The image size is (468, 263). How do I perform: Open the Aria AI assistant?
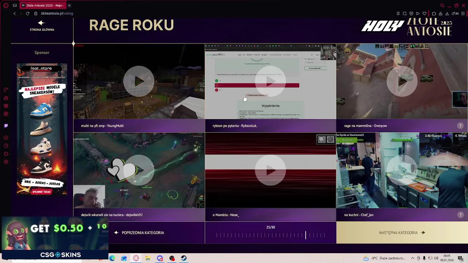click(456, 14)
